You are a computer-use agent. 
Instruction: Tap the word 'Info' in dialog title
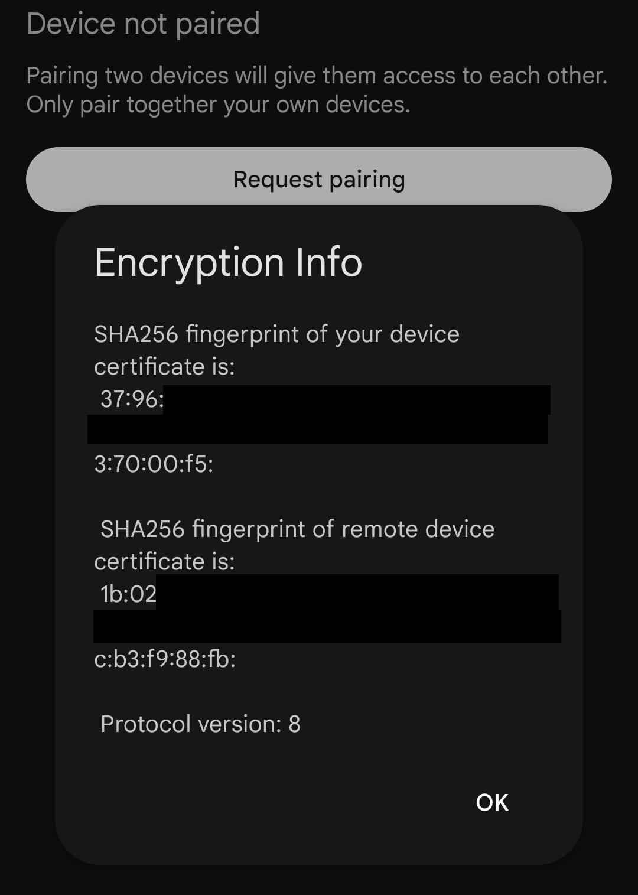(328, 262)
